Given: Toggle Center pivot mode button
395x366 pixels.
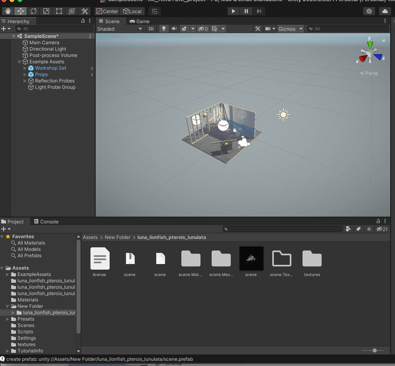Looking at the screenshot, I should pyautogui.click(x=107, y=11).
